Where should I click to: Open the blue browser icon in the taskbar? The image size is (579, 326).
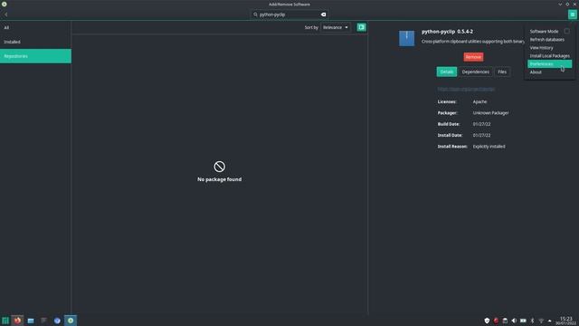[57, 321]
